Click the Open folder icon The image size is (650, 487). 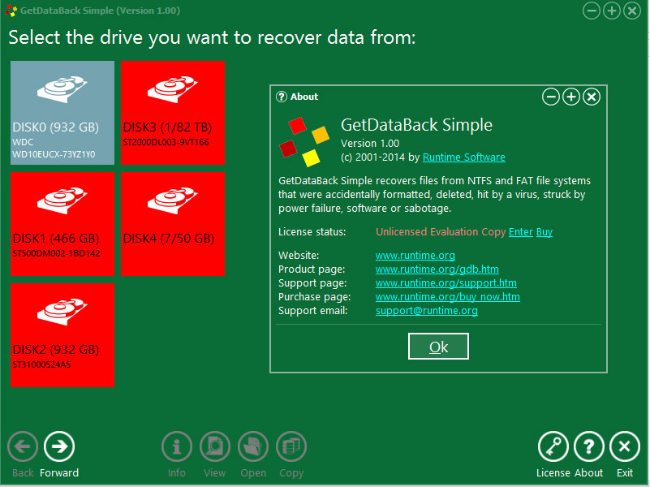(252, 446)
